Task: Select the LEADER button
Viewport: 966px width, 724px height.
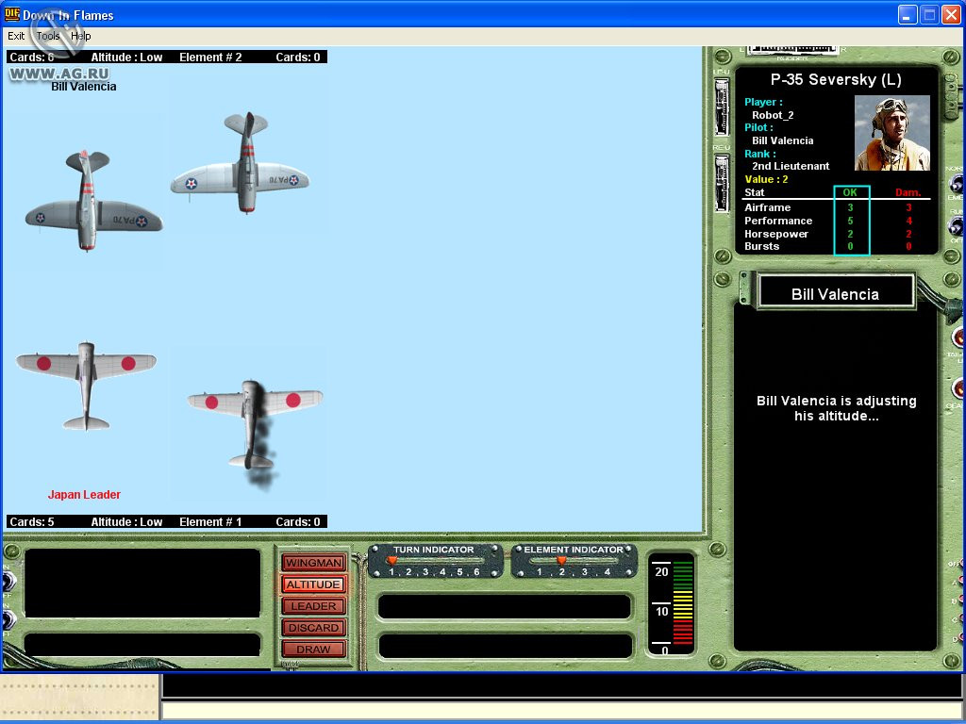Action: tap(313, 606)
